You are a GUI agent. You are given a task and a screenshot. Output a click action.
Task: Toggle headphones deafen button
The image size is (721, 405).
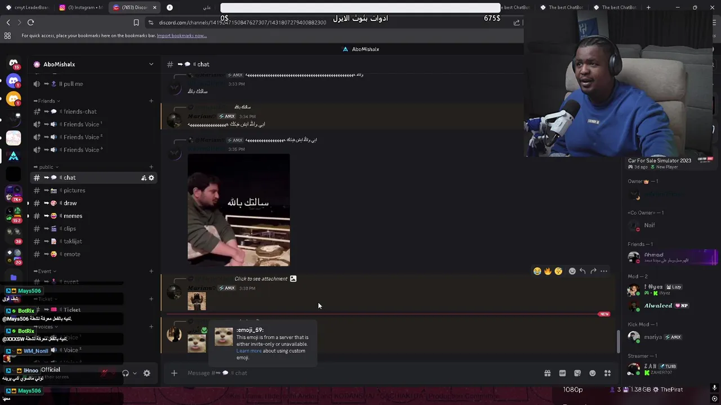(x=126, y=373)
